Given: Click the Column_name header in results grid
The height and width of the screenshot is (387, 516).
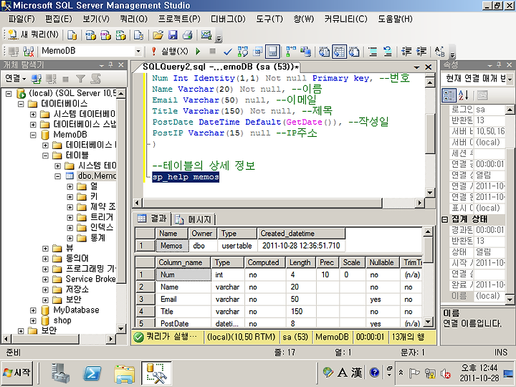Looking at the screenshot, I should pos(183,262).
